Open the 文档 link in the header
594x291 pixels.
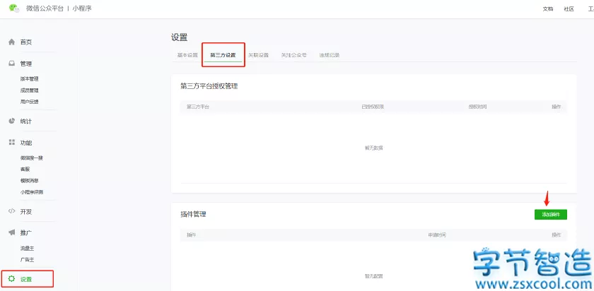(x=548, y=9)
